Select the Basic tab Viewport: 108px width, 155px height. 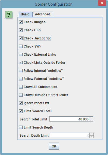pyautogui.click(x=25, y=14)
